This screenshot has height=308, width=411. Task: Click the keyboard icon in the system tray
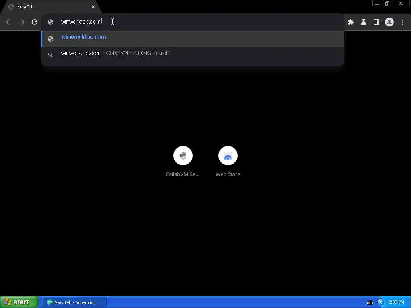(370, 302)
